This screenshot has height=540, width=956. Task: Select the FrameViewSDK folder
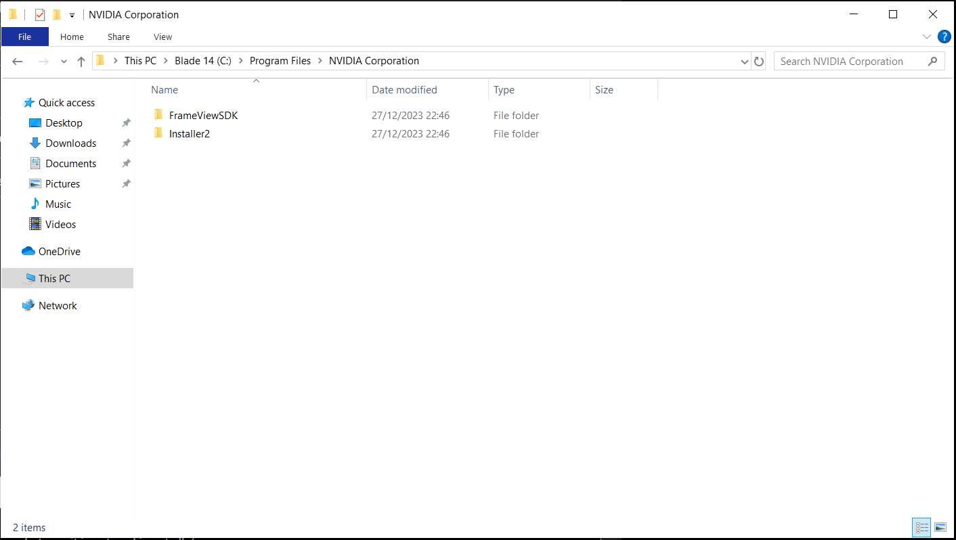(203, 116)
